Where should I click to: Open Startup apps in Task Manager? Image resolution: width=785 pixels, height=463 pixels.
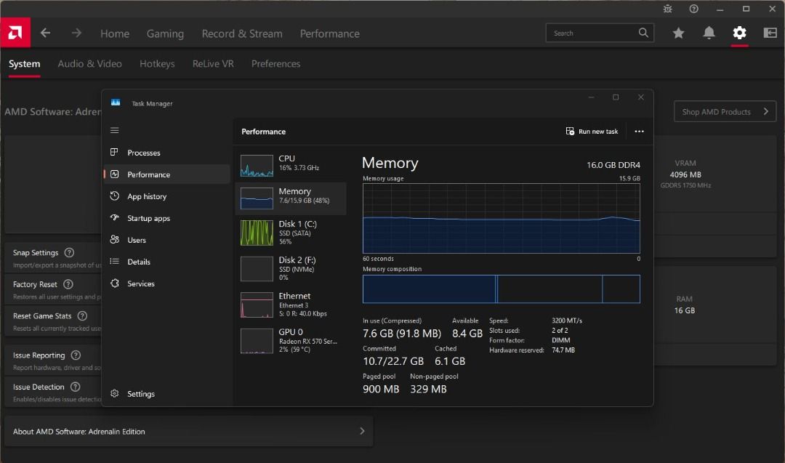167,218
